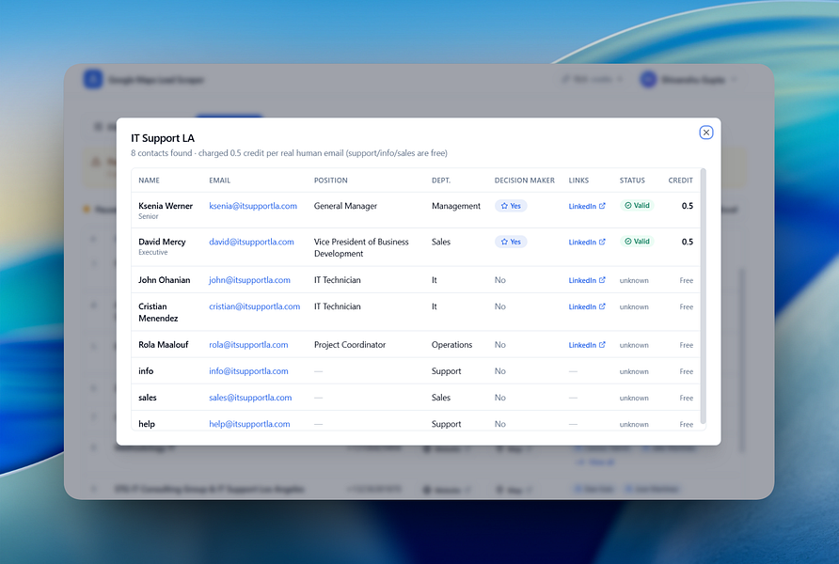Screen dimensions: 839x564
Task: Open the ksenia@itsupportla.com email link
Action: pyautogui.click(x=253, y=206)
